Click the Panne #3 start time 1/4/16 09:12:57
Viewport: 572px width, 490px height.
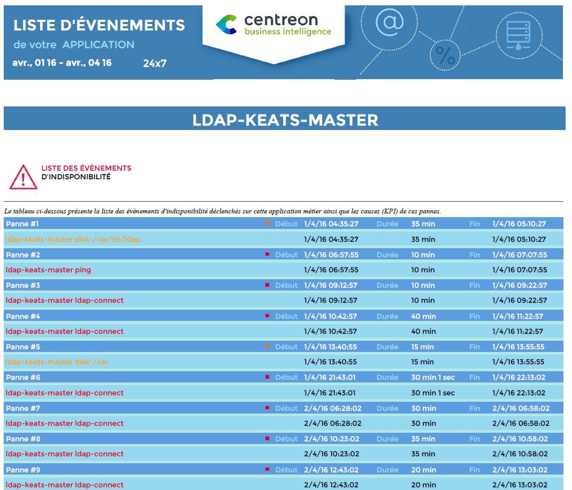pyautogui.click(x=331, y=285)
